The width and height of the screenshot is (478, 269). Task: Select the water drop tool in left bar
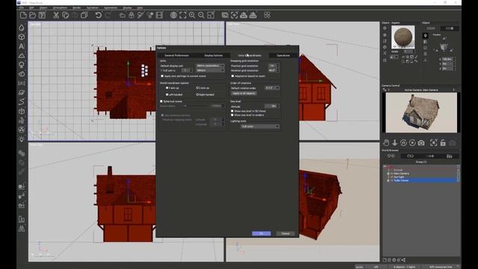[22, 28]
